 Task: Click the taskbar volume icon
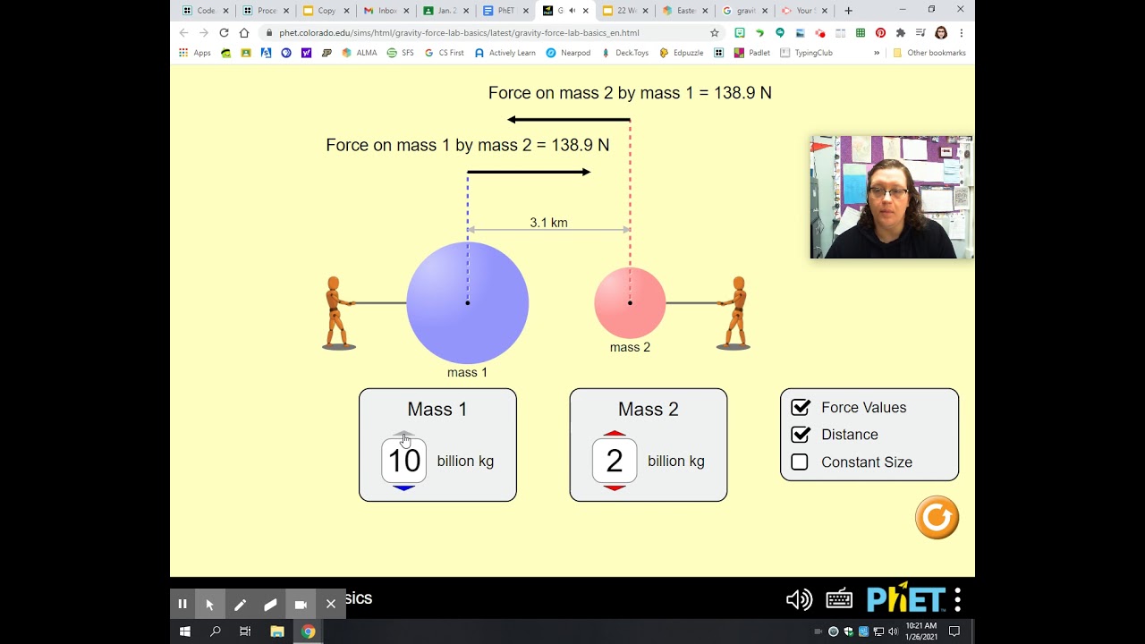[x=892, y=631]
